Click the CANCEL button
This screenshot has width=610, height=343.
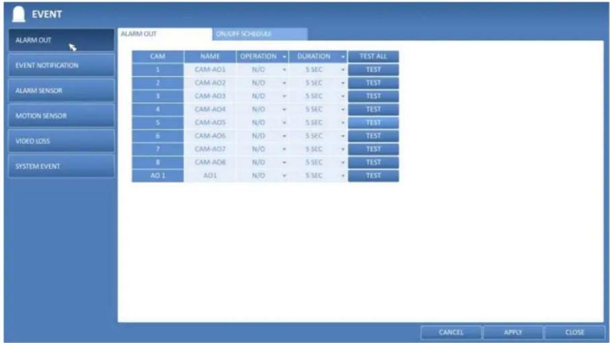pos(451,333)
